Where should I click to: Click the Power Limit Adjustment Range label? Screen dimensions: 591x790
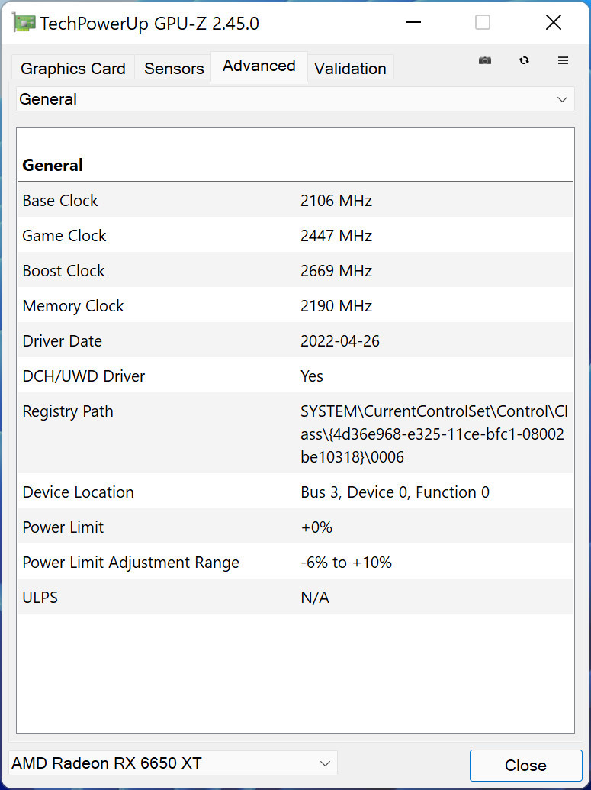pos(131,563)
